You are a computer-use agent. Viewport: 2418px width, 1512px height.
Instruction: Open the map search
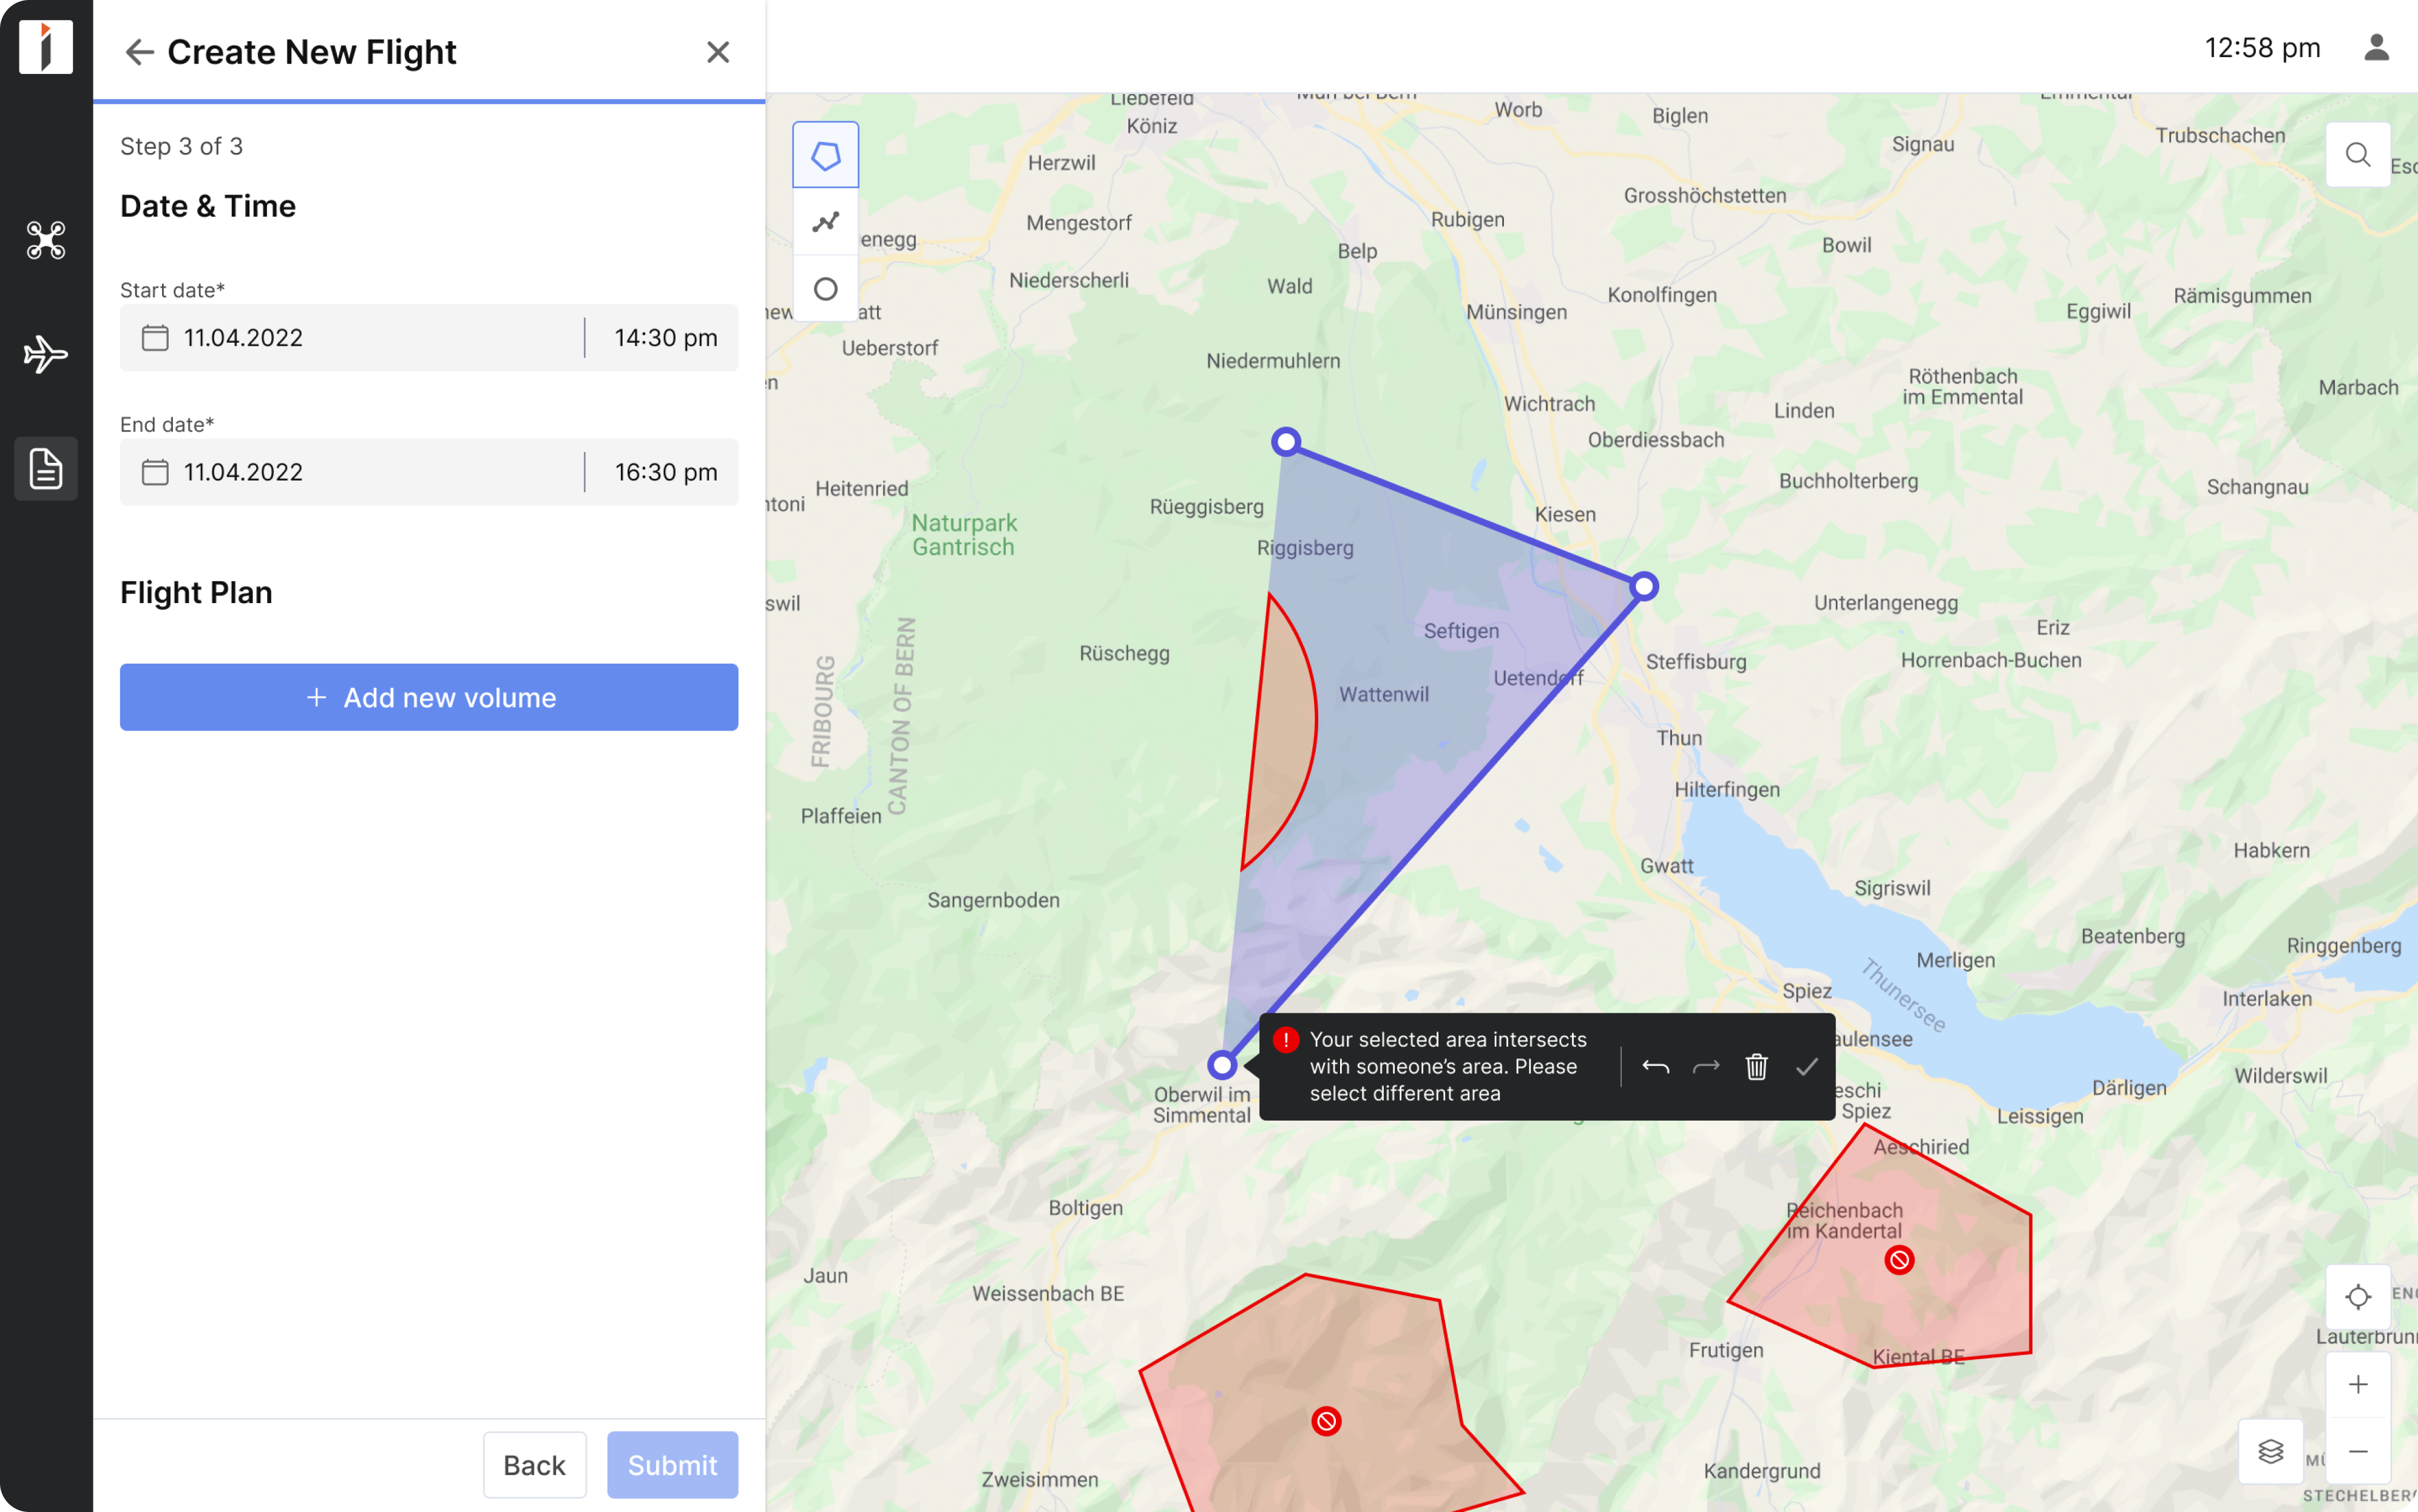2357,153
